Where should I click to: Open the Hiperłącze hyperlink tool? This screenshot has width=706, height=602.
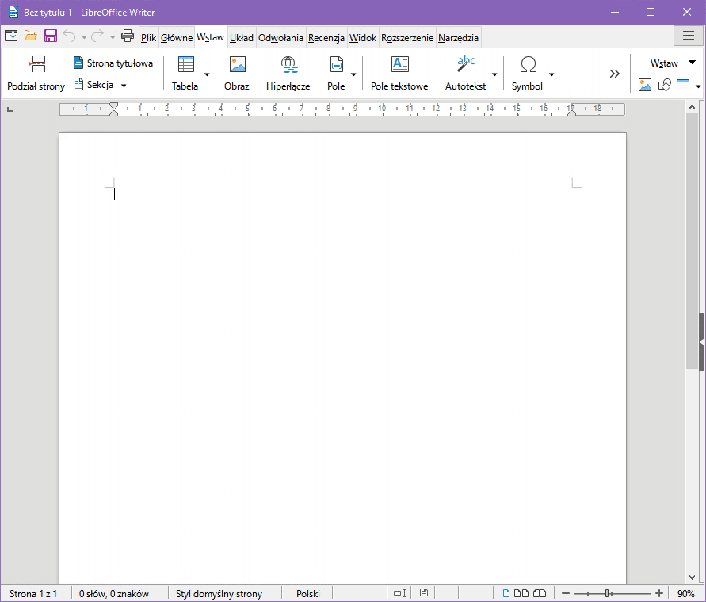288,65
